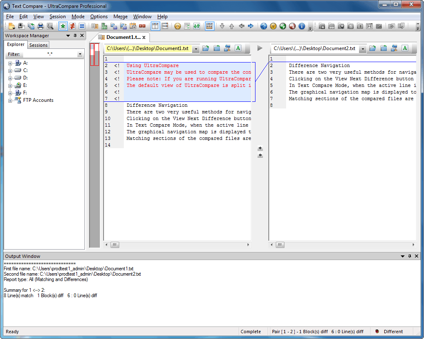This screenshot has width=424, height=339.
Task: Open the Session menu
Action: pyautogui.click(x=58, y=17)
